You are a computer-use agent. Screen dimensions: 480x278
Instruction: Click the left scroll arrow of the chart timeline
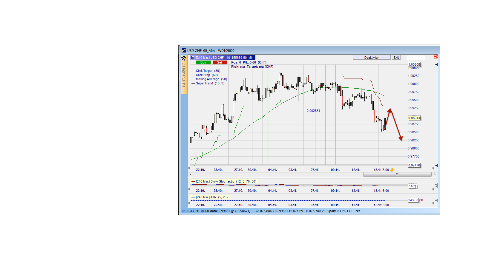click(x=191, y=174)
